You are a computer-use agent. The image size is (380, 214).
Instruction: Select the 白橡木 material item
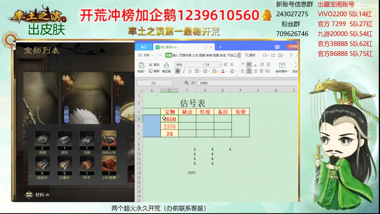(x=64, y=168)
